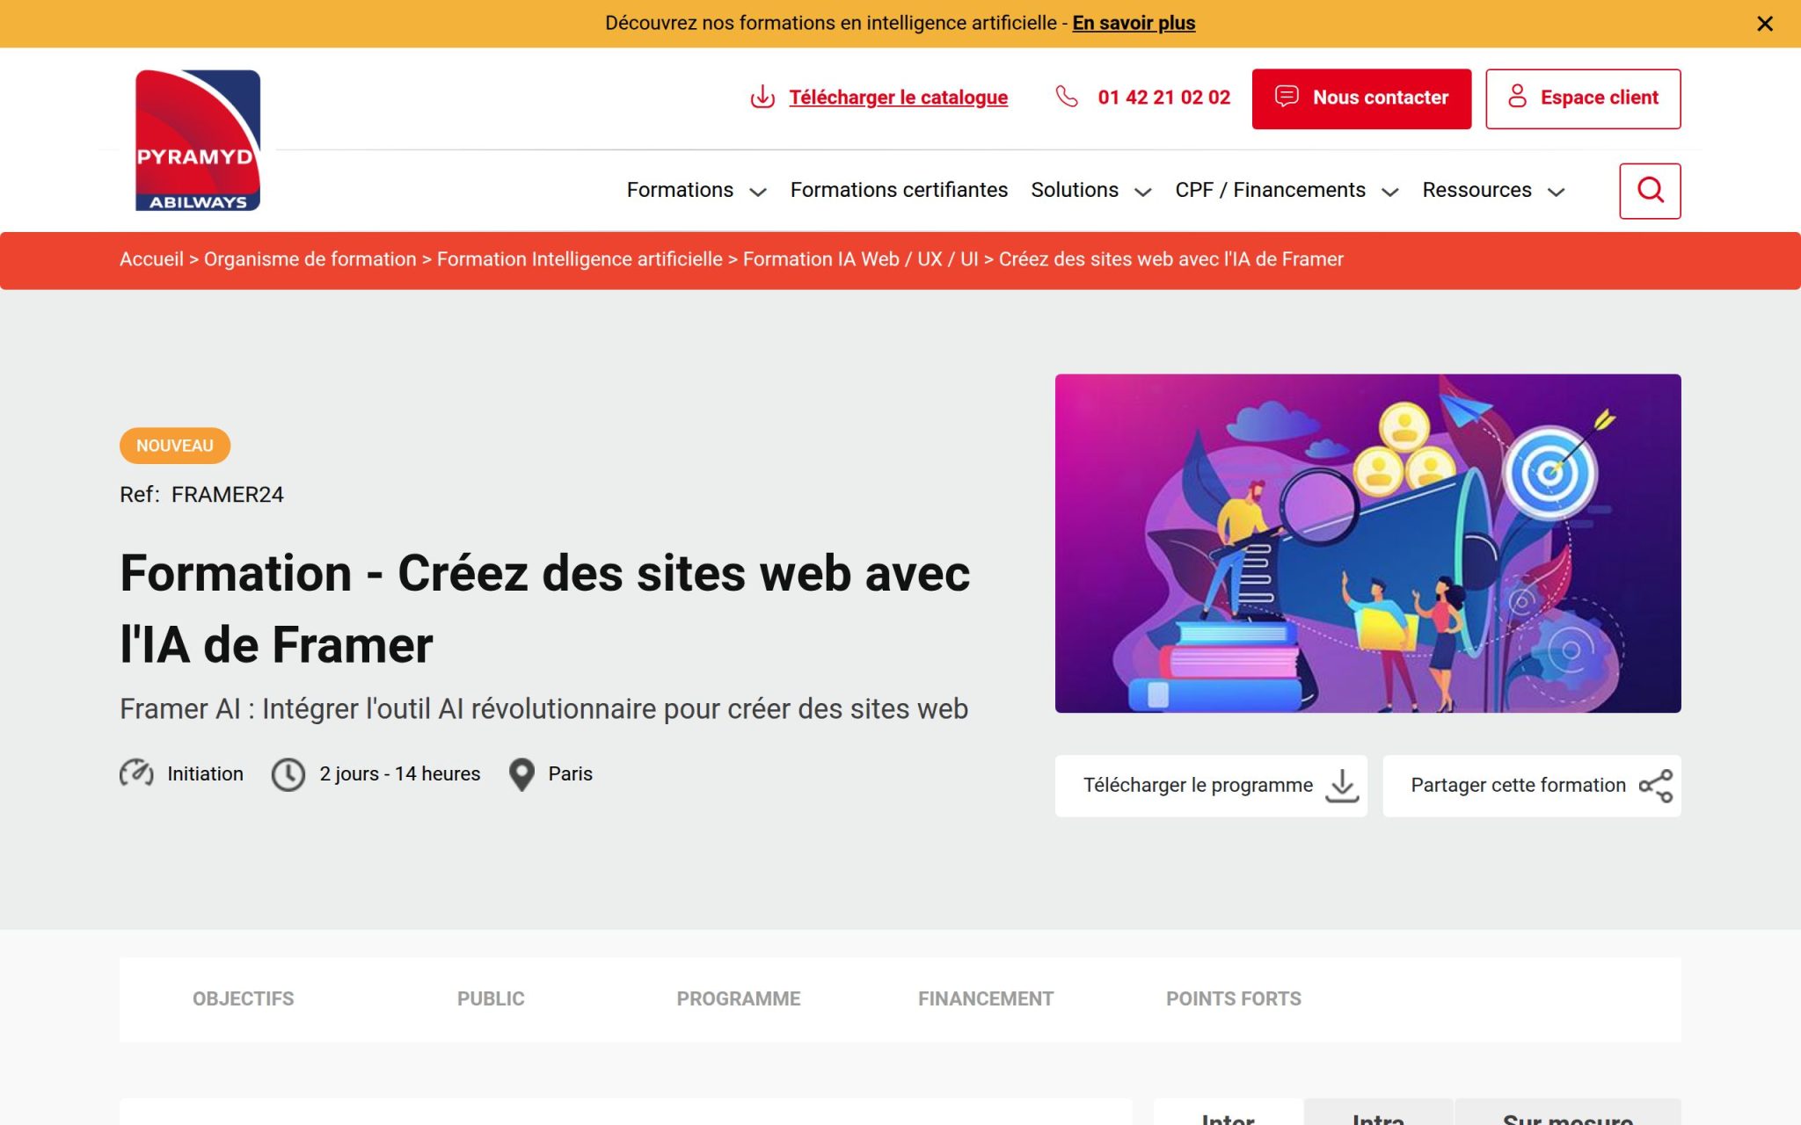The width and height of the screenshot is (1801, 1125).
Task: Switch to the POINTS FORTS tab
Action: 1233,998
